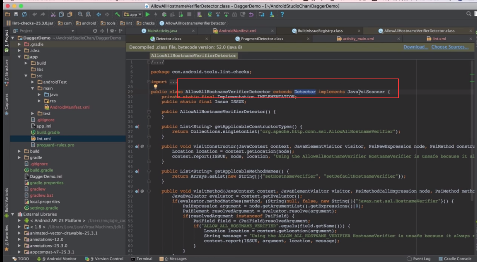Navigate back with the blue left arrow
The image size is (477, 262).
coord(99,14)
